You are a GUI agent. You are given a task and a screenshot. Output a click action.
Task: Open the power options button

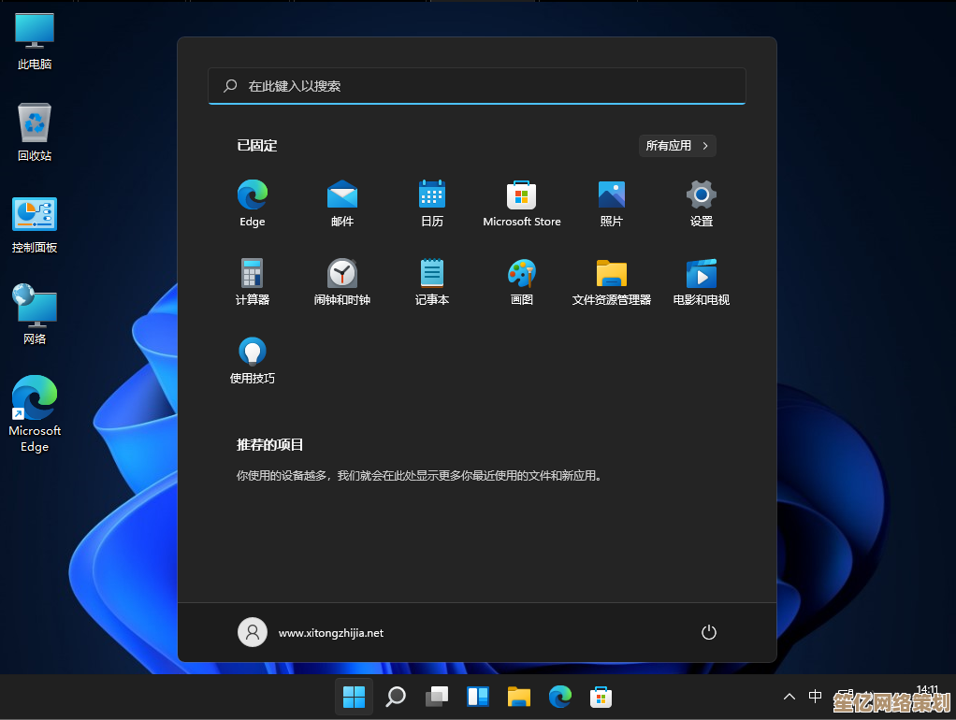(x=708, y=633)
